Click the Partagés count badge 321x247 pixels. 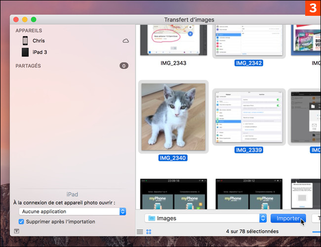(123, 66)
